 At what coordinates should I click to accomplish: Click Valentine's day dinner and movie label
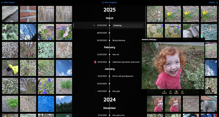click(126, 62)
